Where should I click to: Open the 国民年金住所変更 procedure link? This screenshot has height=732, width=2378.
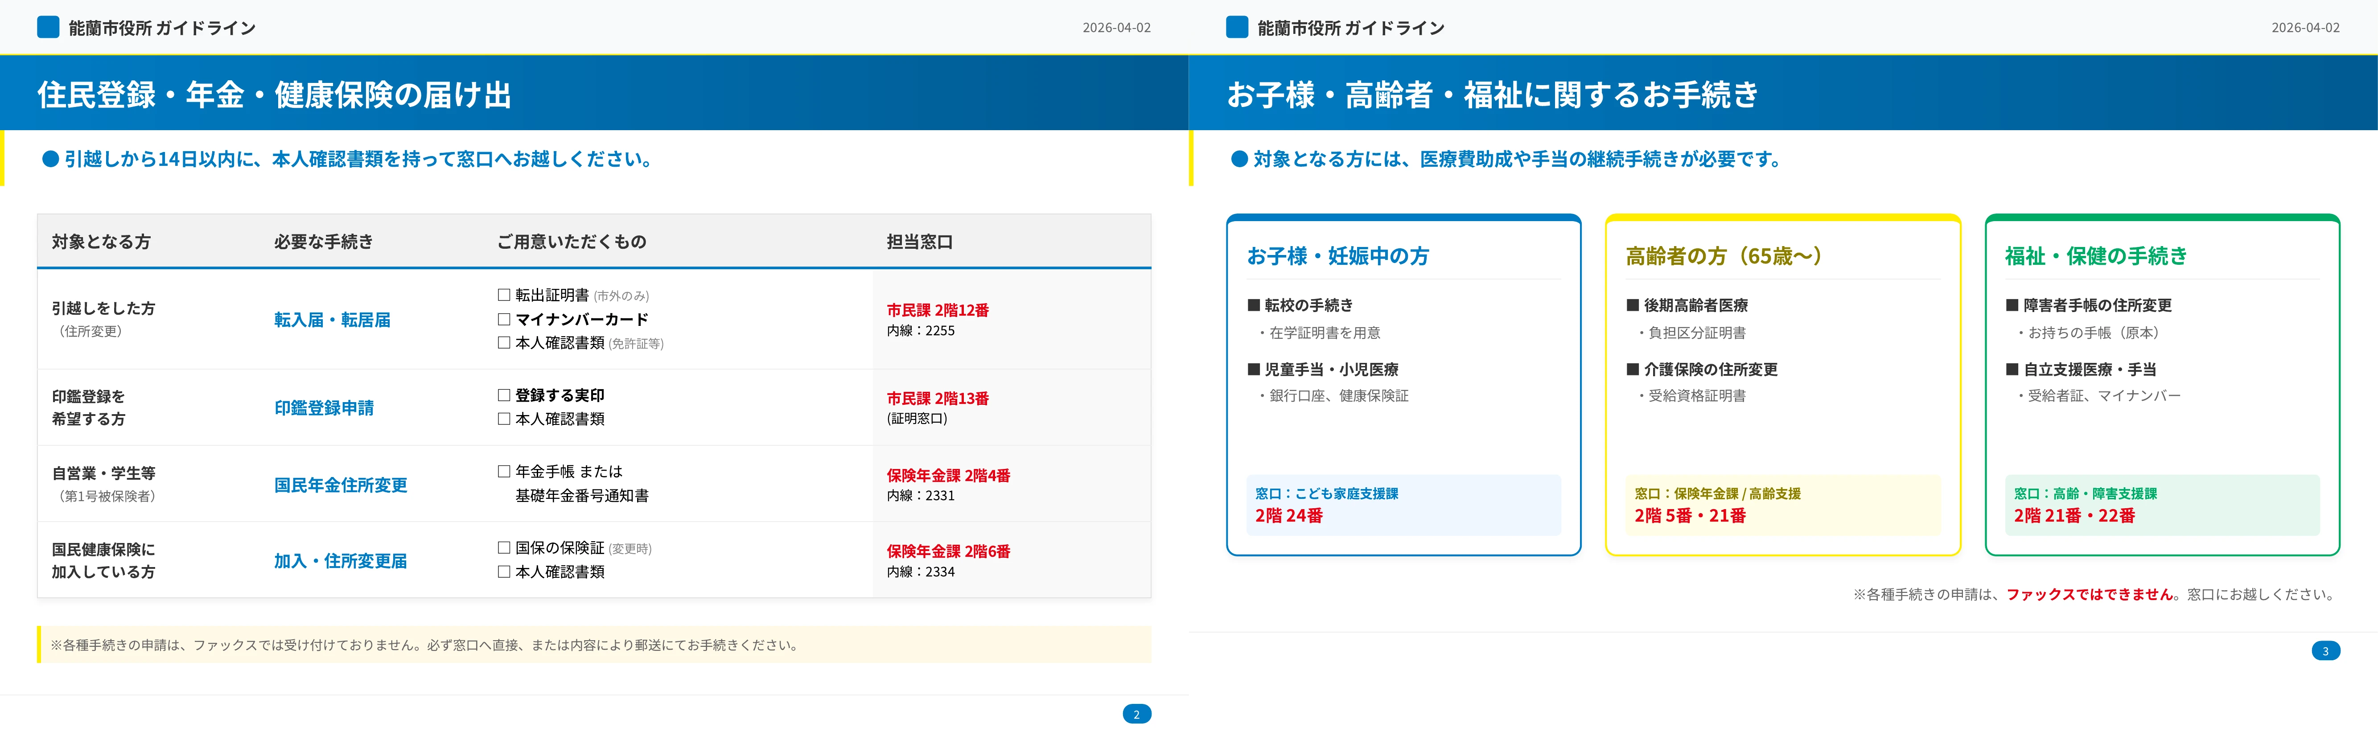(x=341, y=485)
